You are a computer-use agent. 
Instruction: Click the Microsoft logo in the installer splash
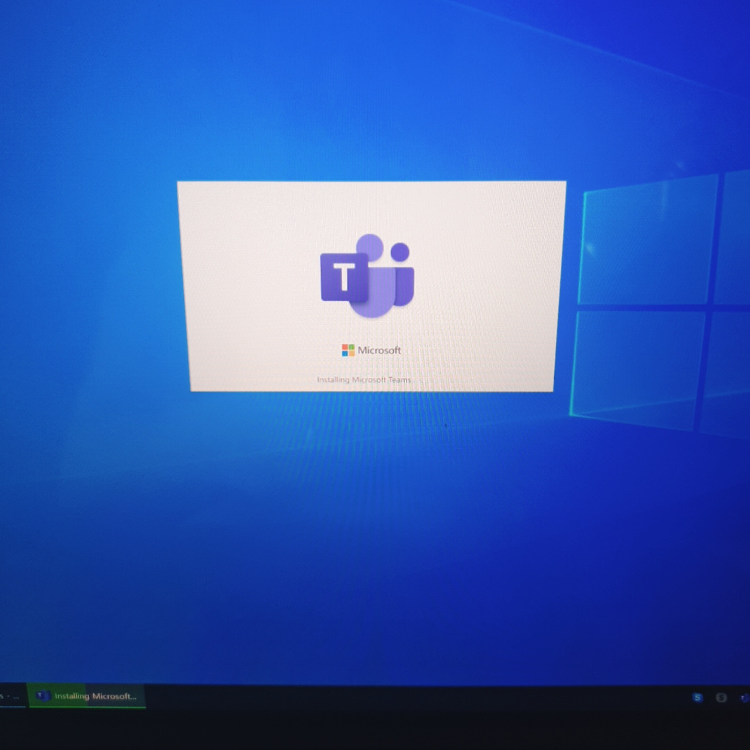371,350
